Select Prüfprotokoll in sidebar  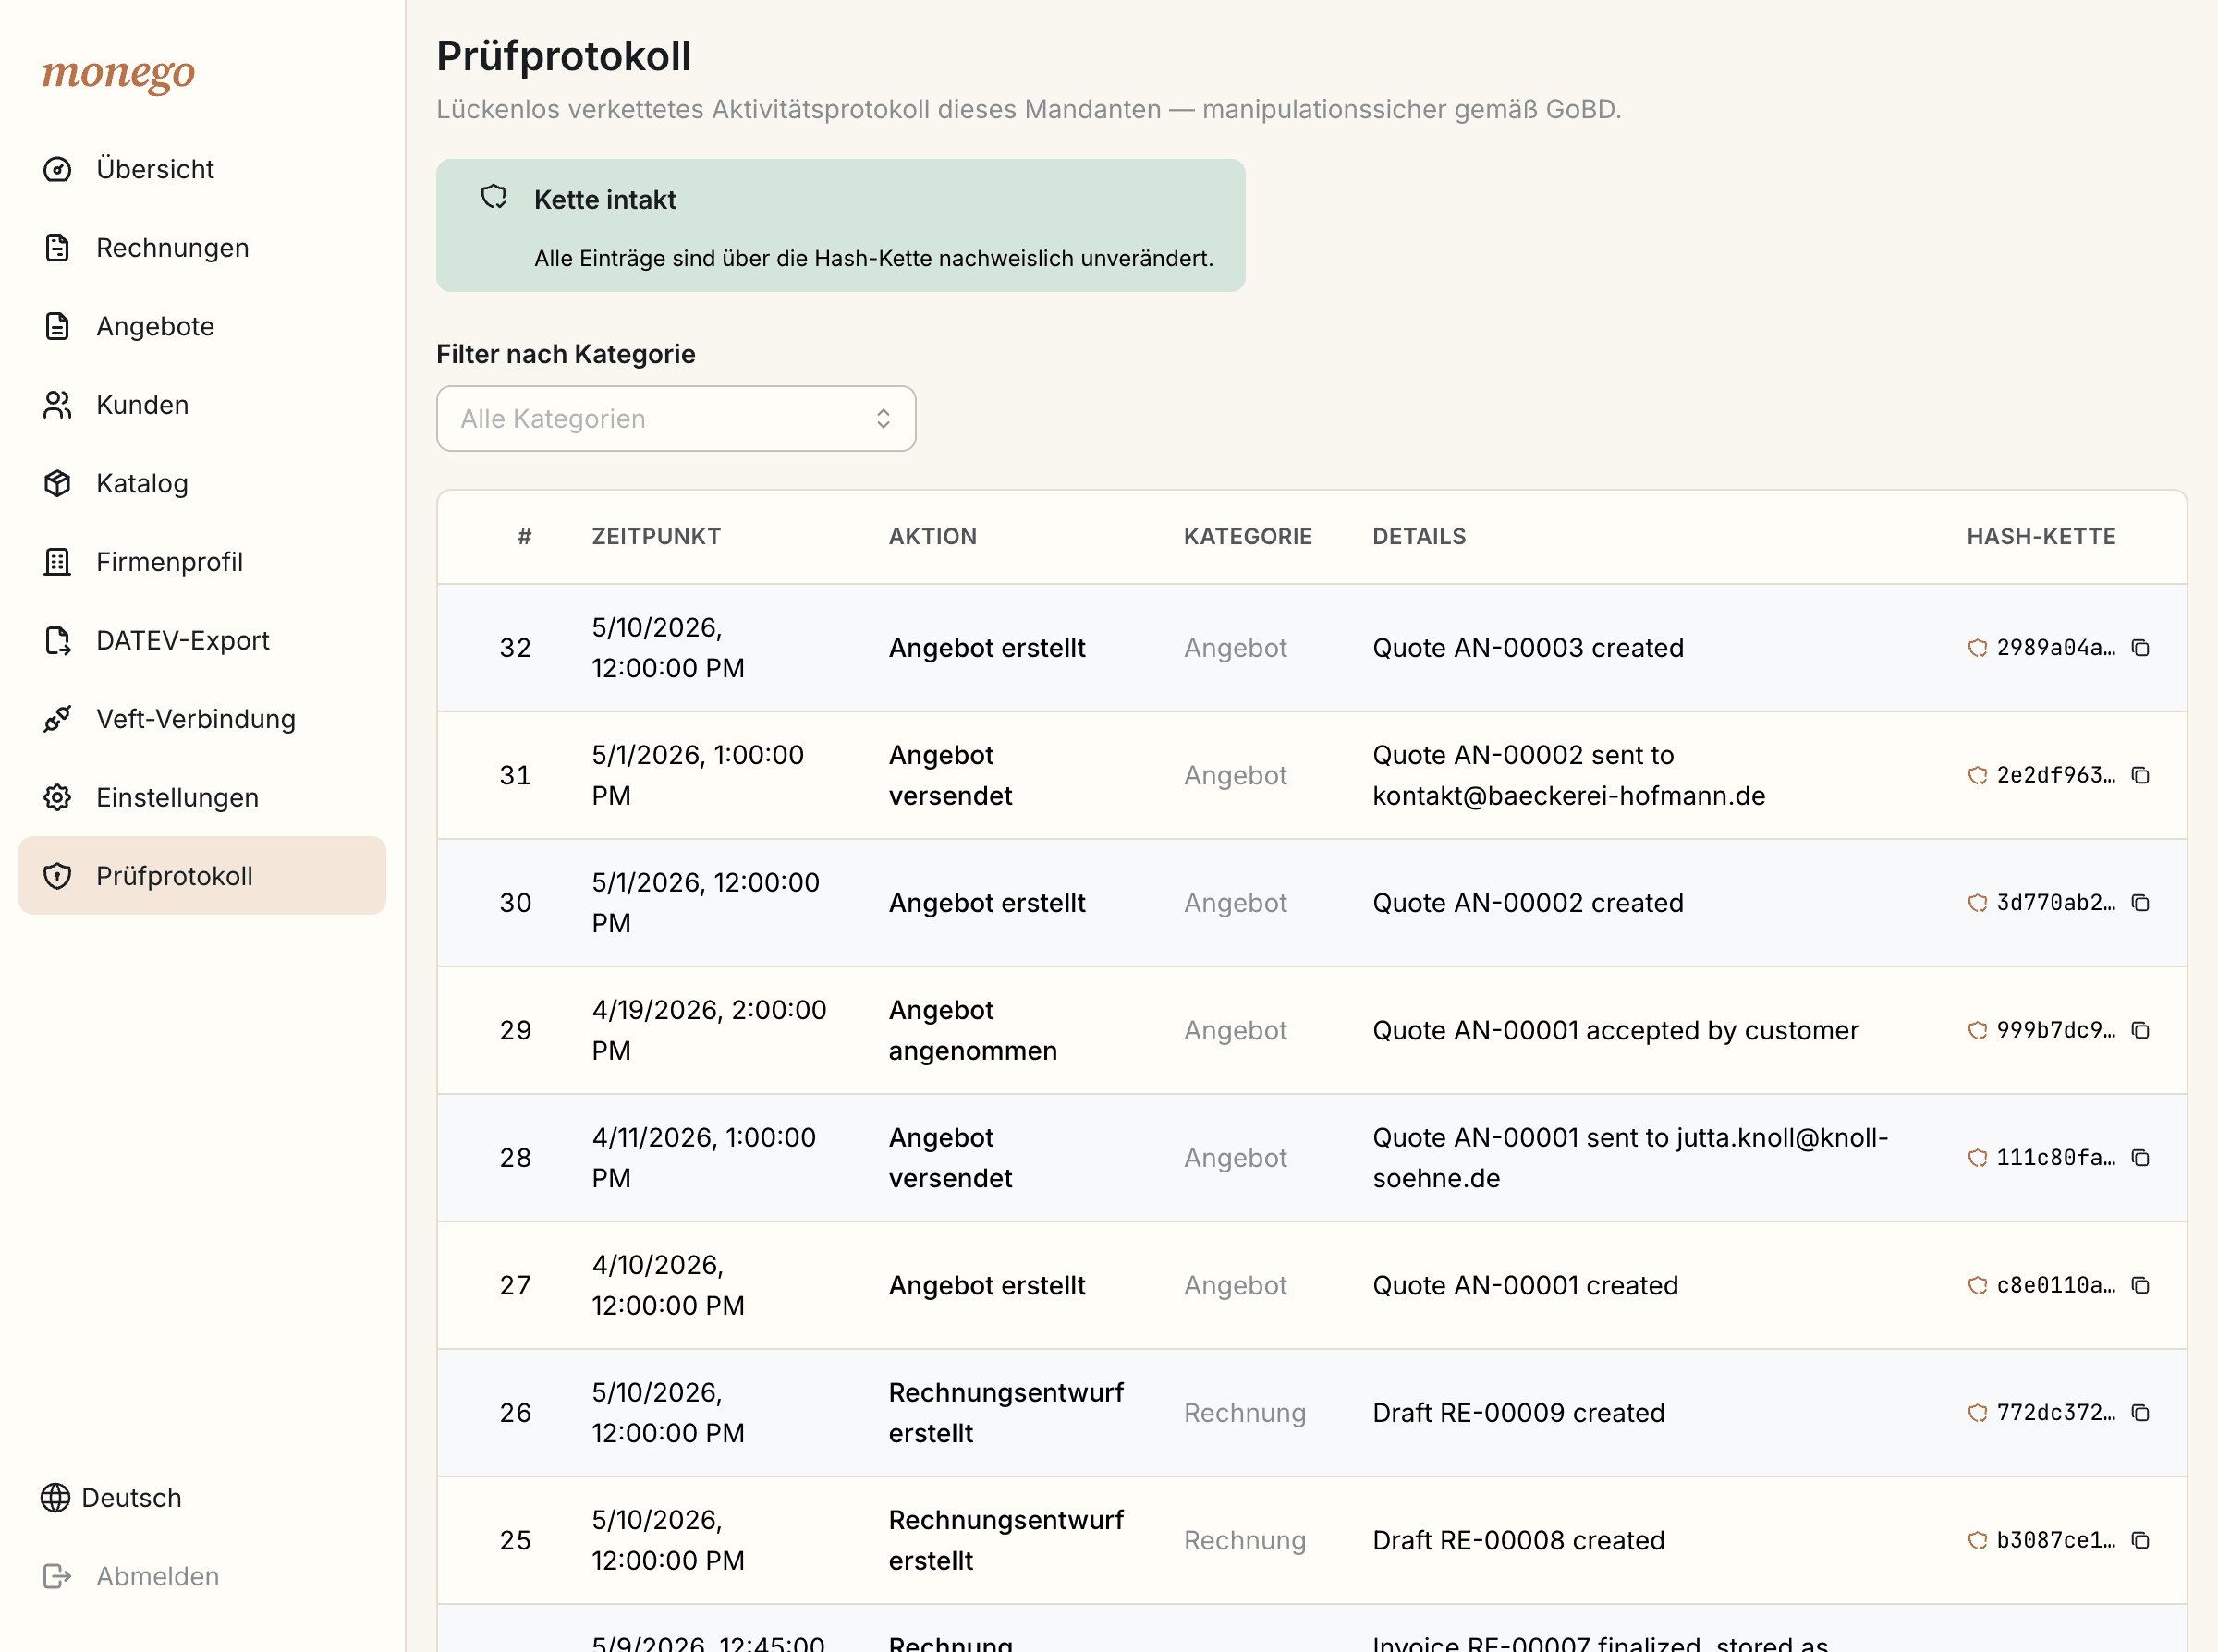point(202,876)
